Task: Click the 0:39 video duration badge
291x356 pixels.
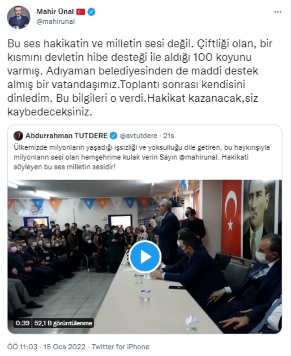Action: coord(22,323)
